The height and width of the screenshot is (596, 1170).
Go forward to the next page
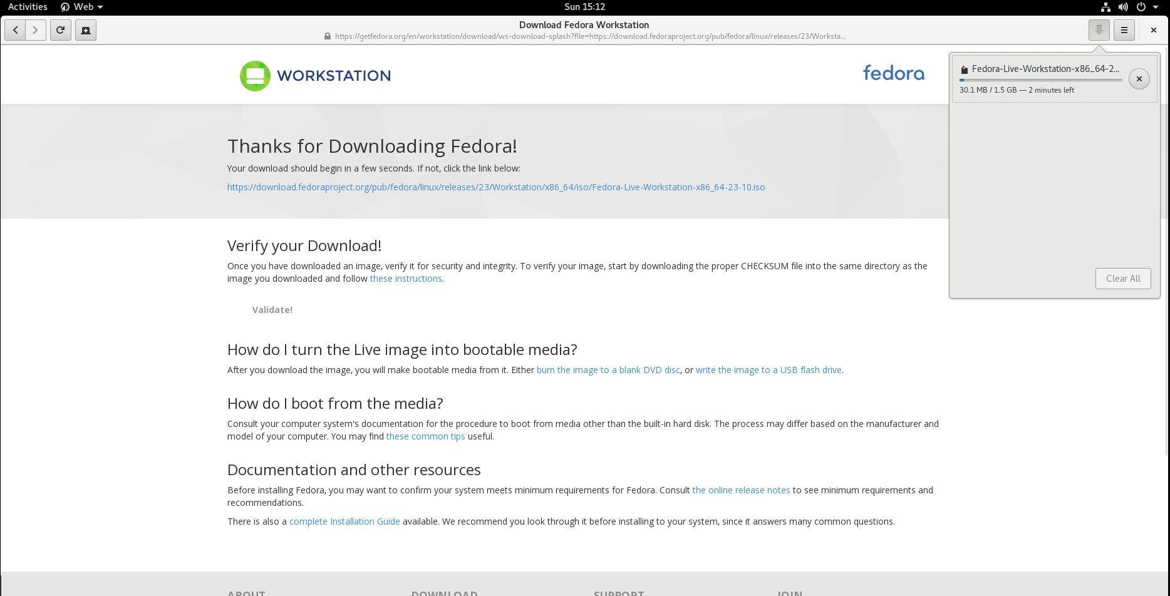pos(36,30)
